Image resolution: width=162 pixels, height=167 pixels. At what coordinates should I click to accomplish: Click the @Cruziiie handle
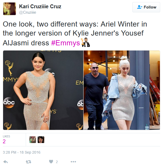click(28, 12)
